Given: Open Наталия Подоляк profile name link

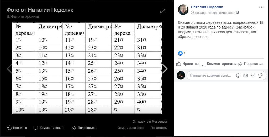Looking at the screenshot, I should (x=207, y=7).
